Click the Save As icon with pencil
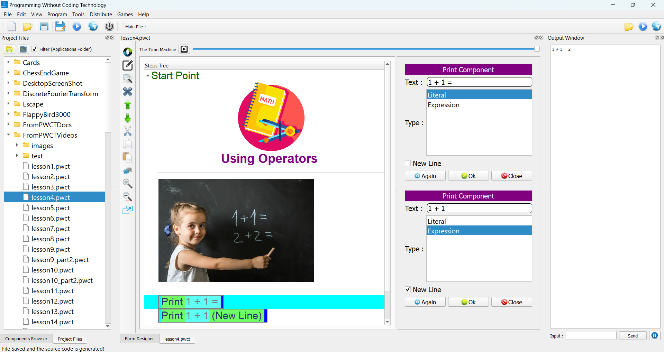This screenshot has height=352, width=664. pyautogui.click(x=60, y=27)
